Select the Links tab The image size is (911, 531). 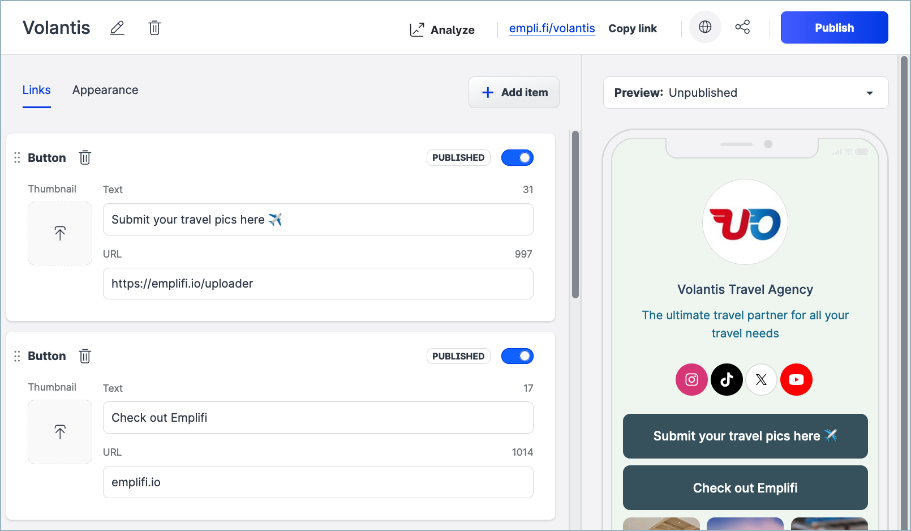37,90
